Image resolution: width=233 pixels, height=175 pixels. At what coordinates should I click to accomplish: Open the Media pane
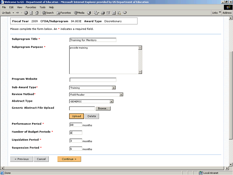tap(79, 13)
